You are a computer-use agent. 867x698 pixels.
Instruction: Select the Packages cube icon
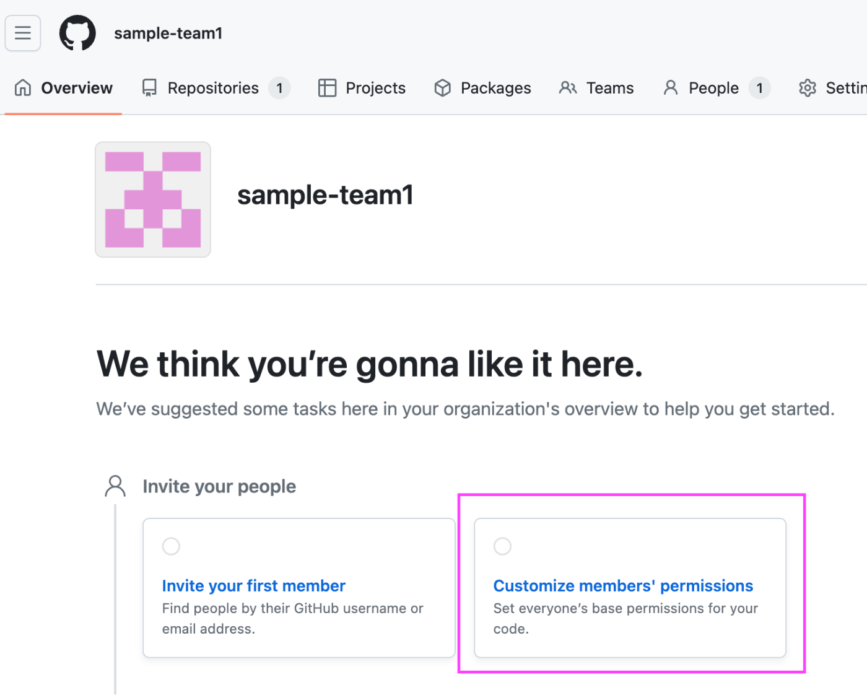coord(442,87)
